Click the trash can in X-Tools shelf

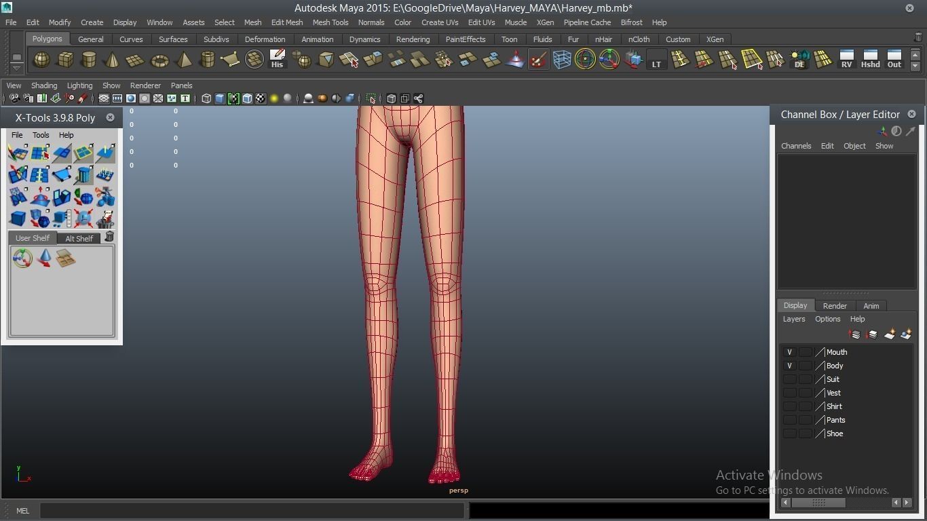coord(109,237)
